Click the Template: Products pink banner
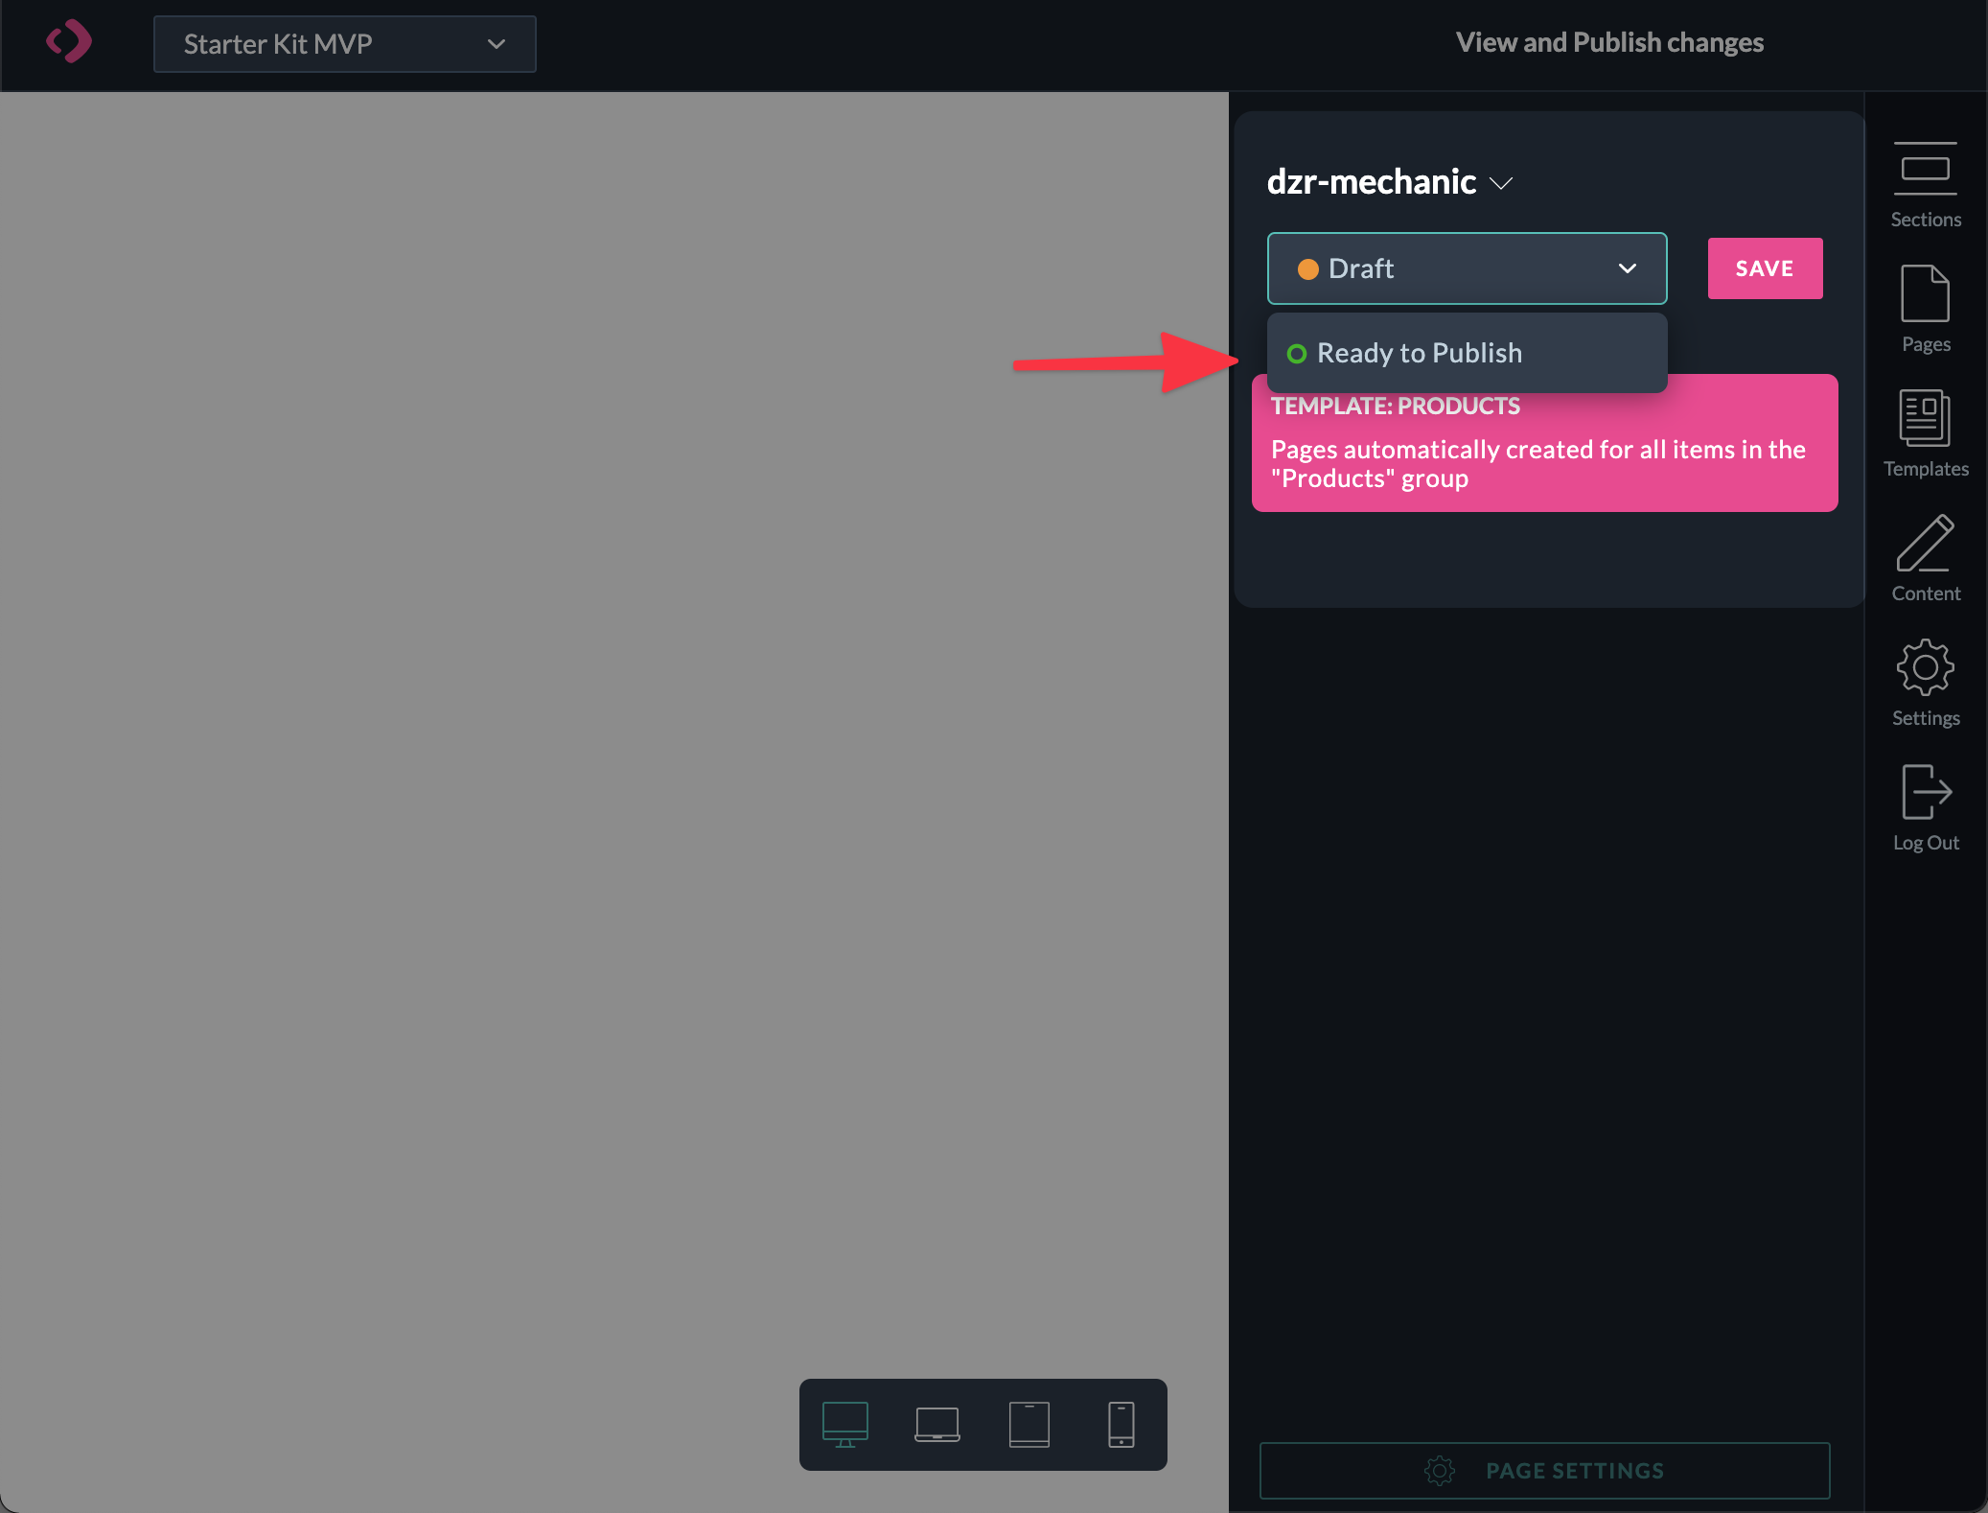This screenshot has height=1513, width=1988. (1544, 460)
